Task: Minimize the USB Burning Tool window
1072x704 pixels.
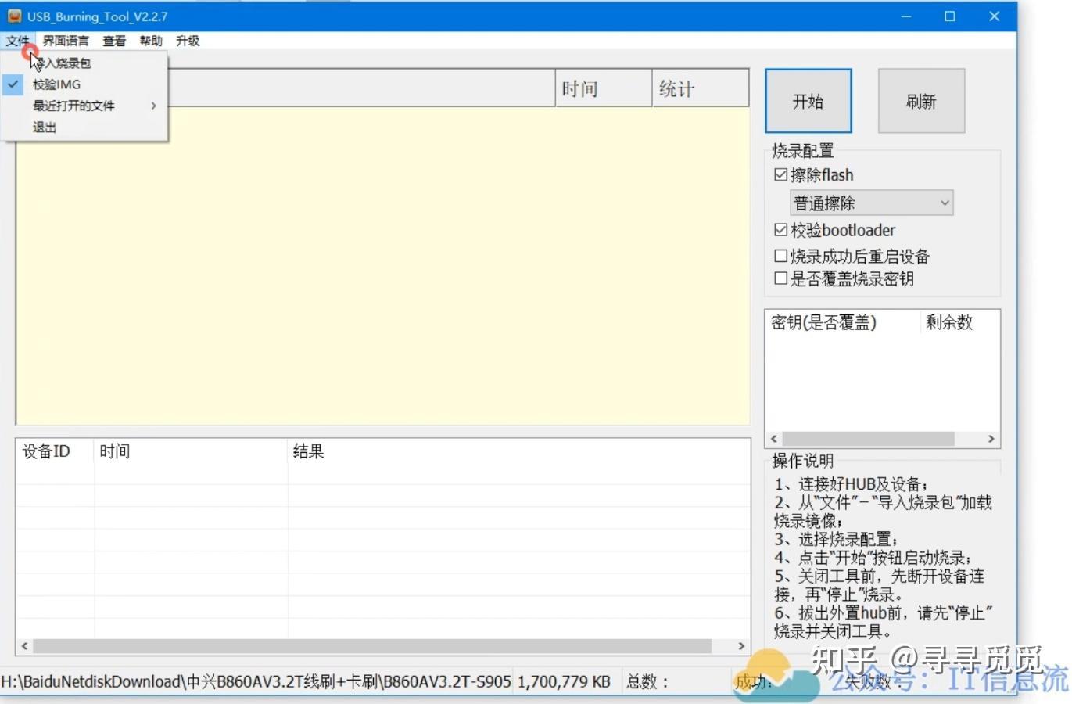Action: 906,16
